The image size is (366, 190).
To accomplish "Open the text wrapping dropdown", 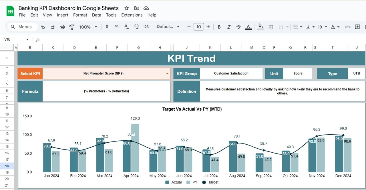I will click(x=322, y=27).
